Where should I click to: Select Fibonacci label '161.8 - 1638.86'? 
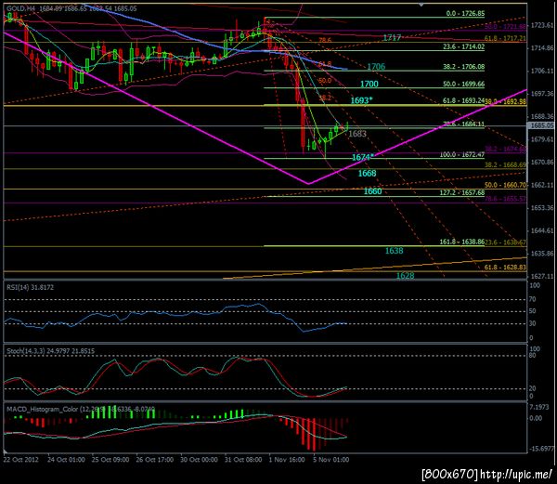[462, 242]
